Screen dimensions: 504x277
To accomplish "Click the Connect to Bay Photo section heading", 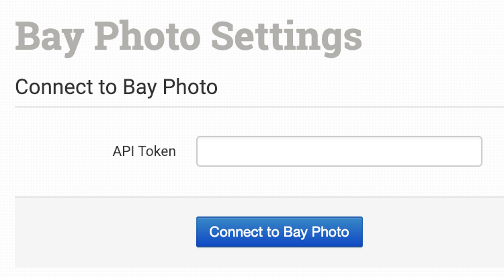I will click(116, 87).
